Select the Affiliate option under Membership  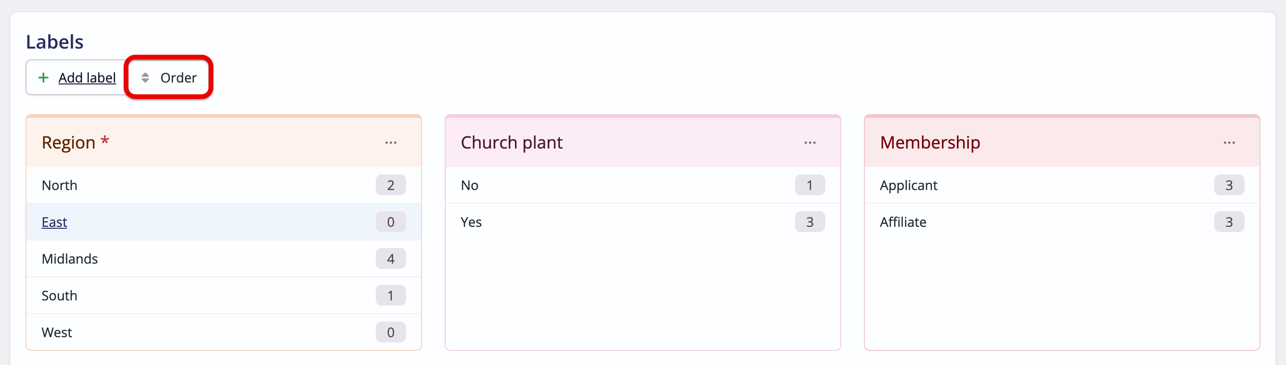(903, 222)
